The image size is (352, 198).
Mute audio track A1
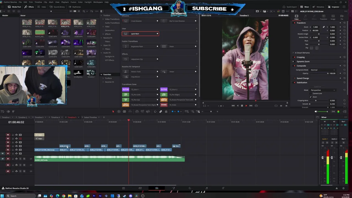[24, 159]
